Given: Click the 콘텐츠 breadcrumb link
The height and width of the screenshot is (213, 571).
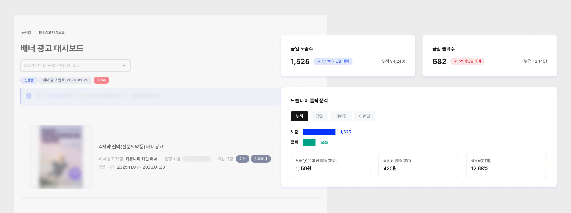Looking at the screenshot, I should coord(26,32).
